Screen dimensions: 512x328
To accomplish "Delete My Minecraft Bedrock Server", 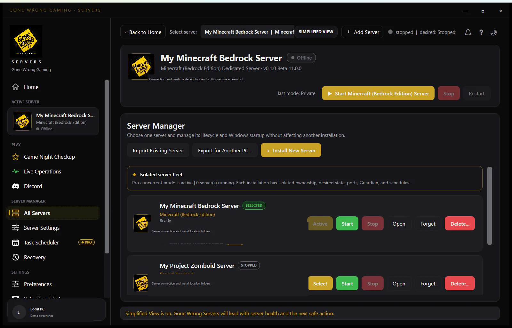I will click(x=460, y=224).
